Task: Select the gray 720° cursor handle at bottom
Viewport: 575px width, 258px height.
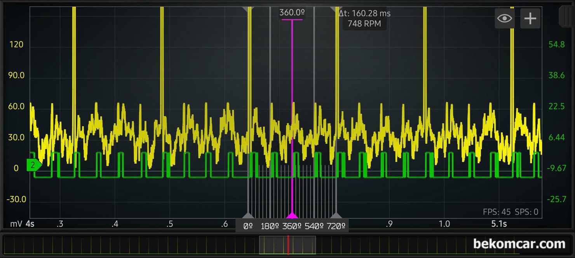Action: [336, 216]
